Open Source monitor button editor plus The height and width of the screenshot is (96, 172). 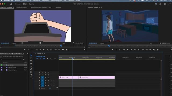pos(84,50)
